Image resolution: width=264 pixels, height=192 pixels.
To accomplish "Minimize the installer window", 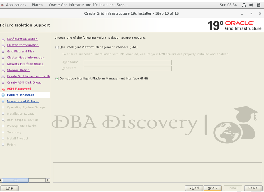I will click(243, 13).
